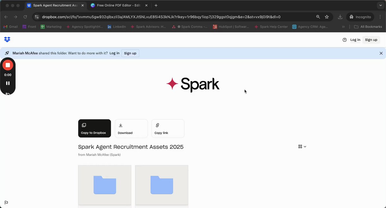
Task: Click the zoom magnifier icon in address bar
Action: [x=318, y=17]
